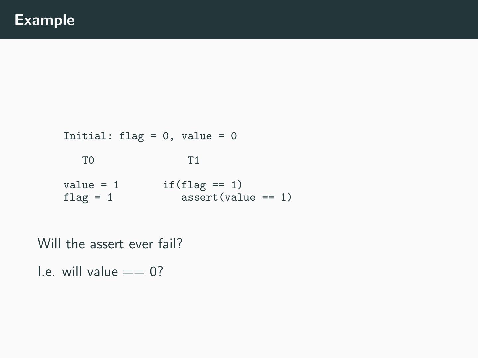The image size is (478, 358).
Task: Click the "0?" ending the last line
Action: [157, 272]
